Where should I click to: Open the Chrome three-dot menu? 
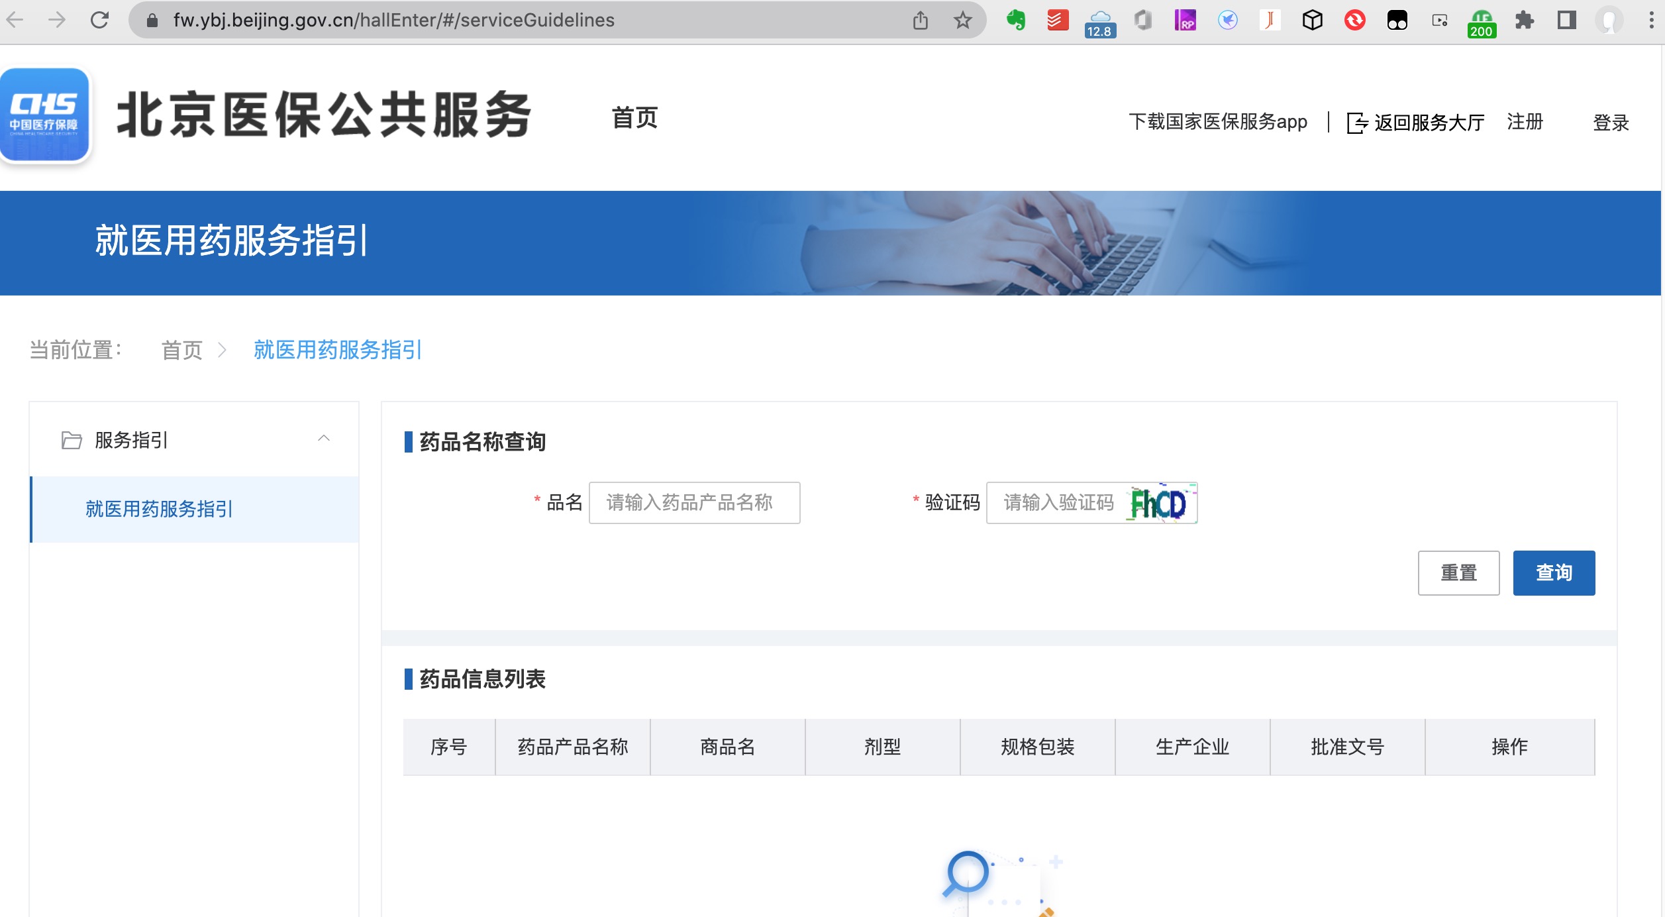point(1651,20)
